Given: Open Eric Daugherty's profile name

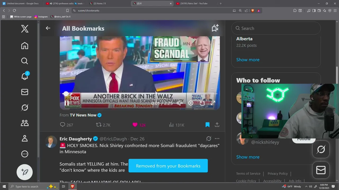Looking at the screenshot, I should 76,139.
